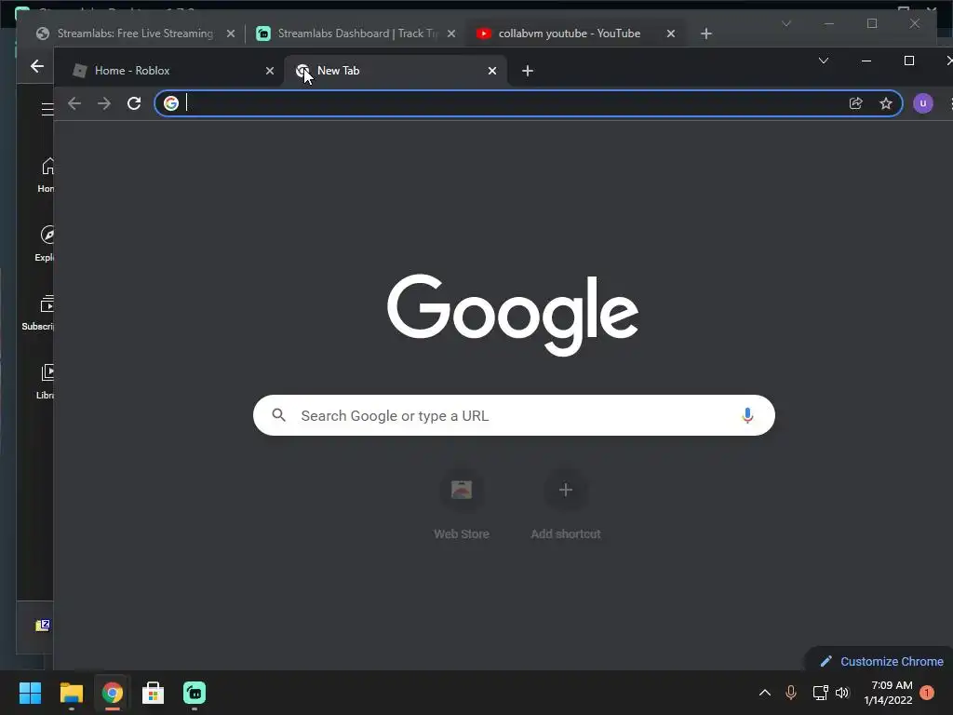
Task: Open YouTube Library in background sidebar
Action: [x=46, y=381]
